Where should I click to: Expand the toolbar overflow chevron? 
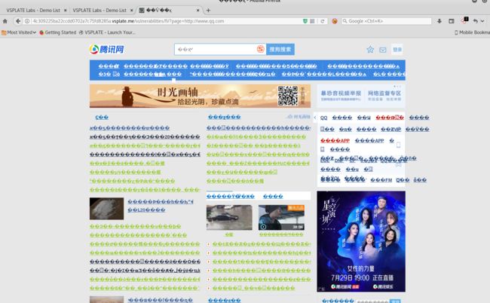(482, 21)
